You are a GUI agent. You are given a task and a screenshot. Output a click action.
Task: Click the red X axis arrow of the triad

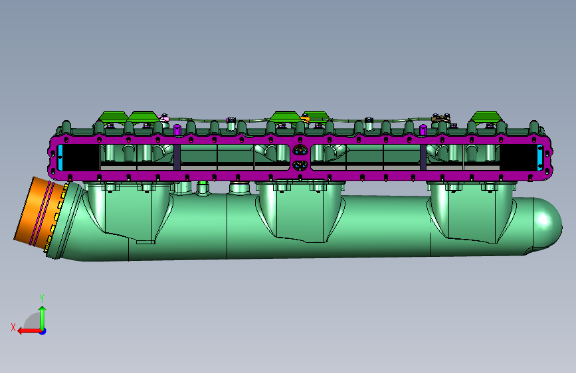tap(29, 331)
